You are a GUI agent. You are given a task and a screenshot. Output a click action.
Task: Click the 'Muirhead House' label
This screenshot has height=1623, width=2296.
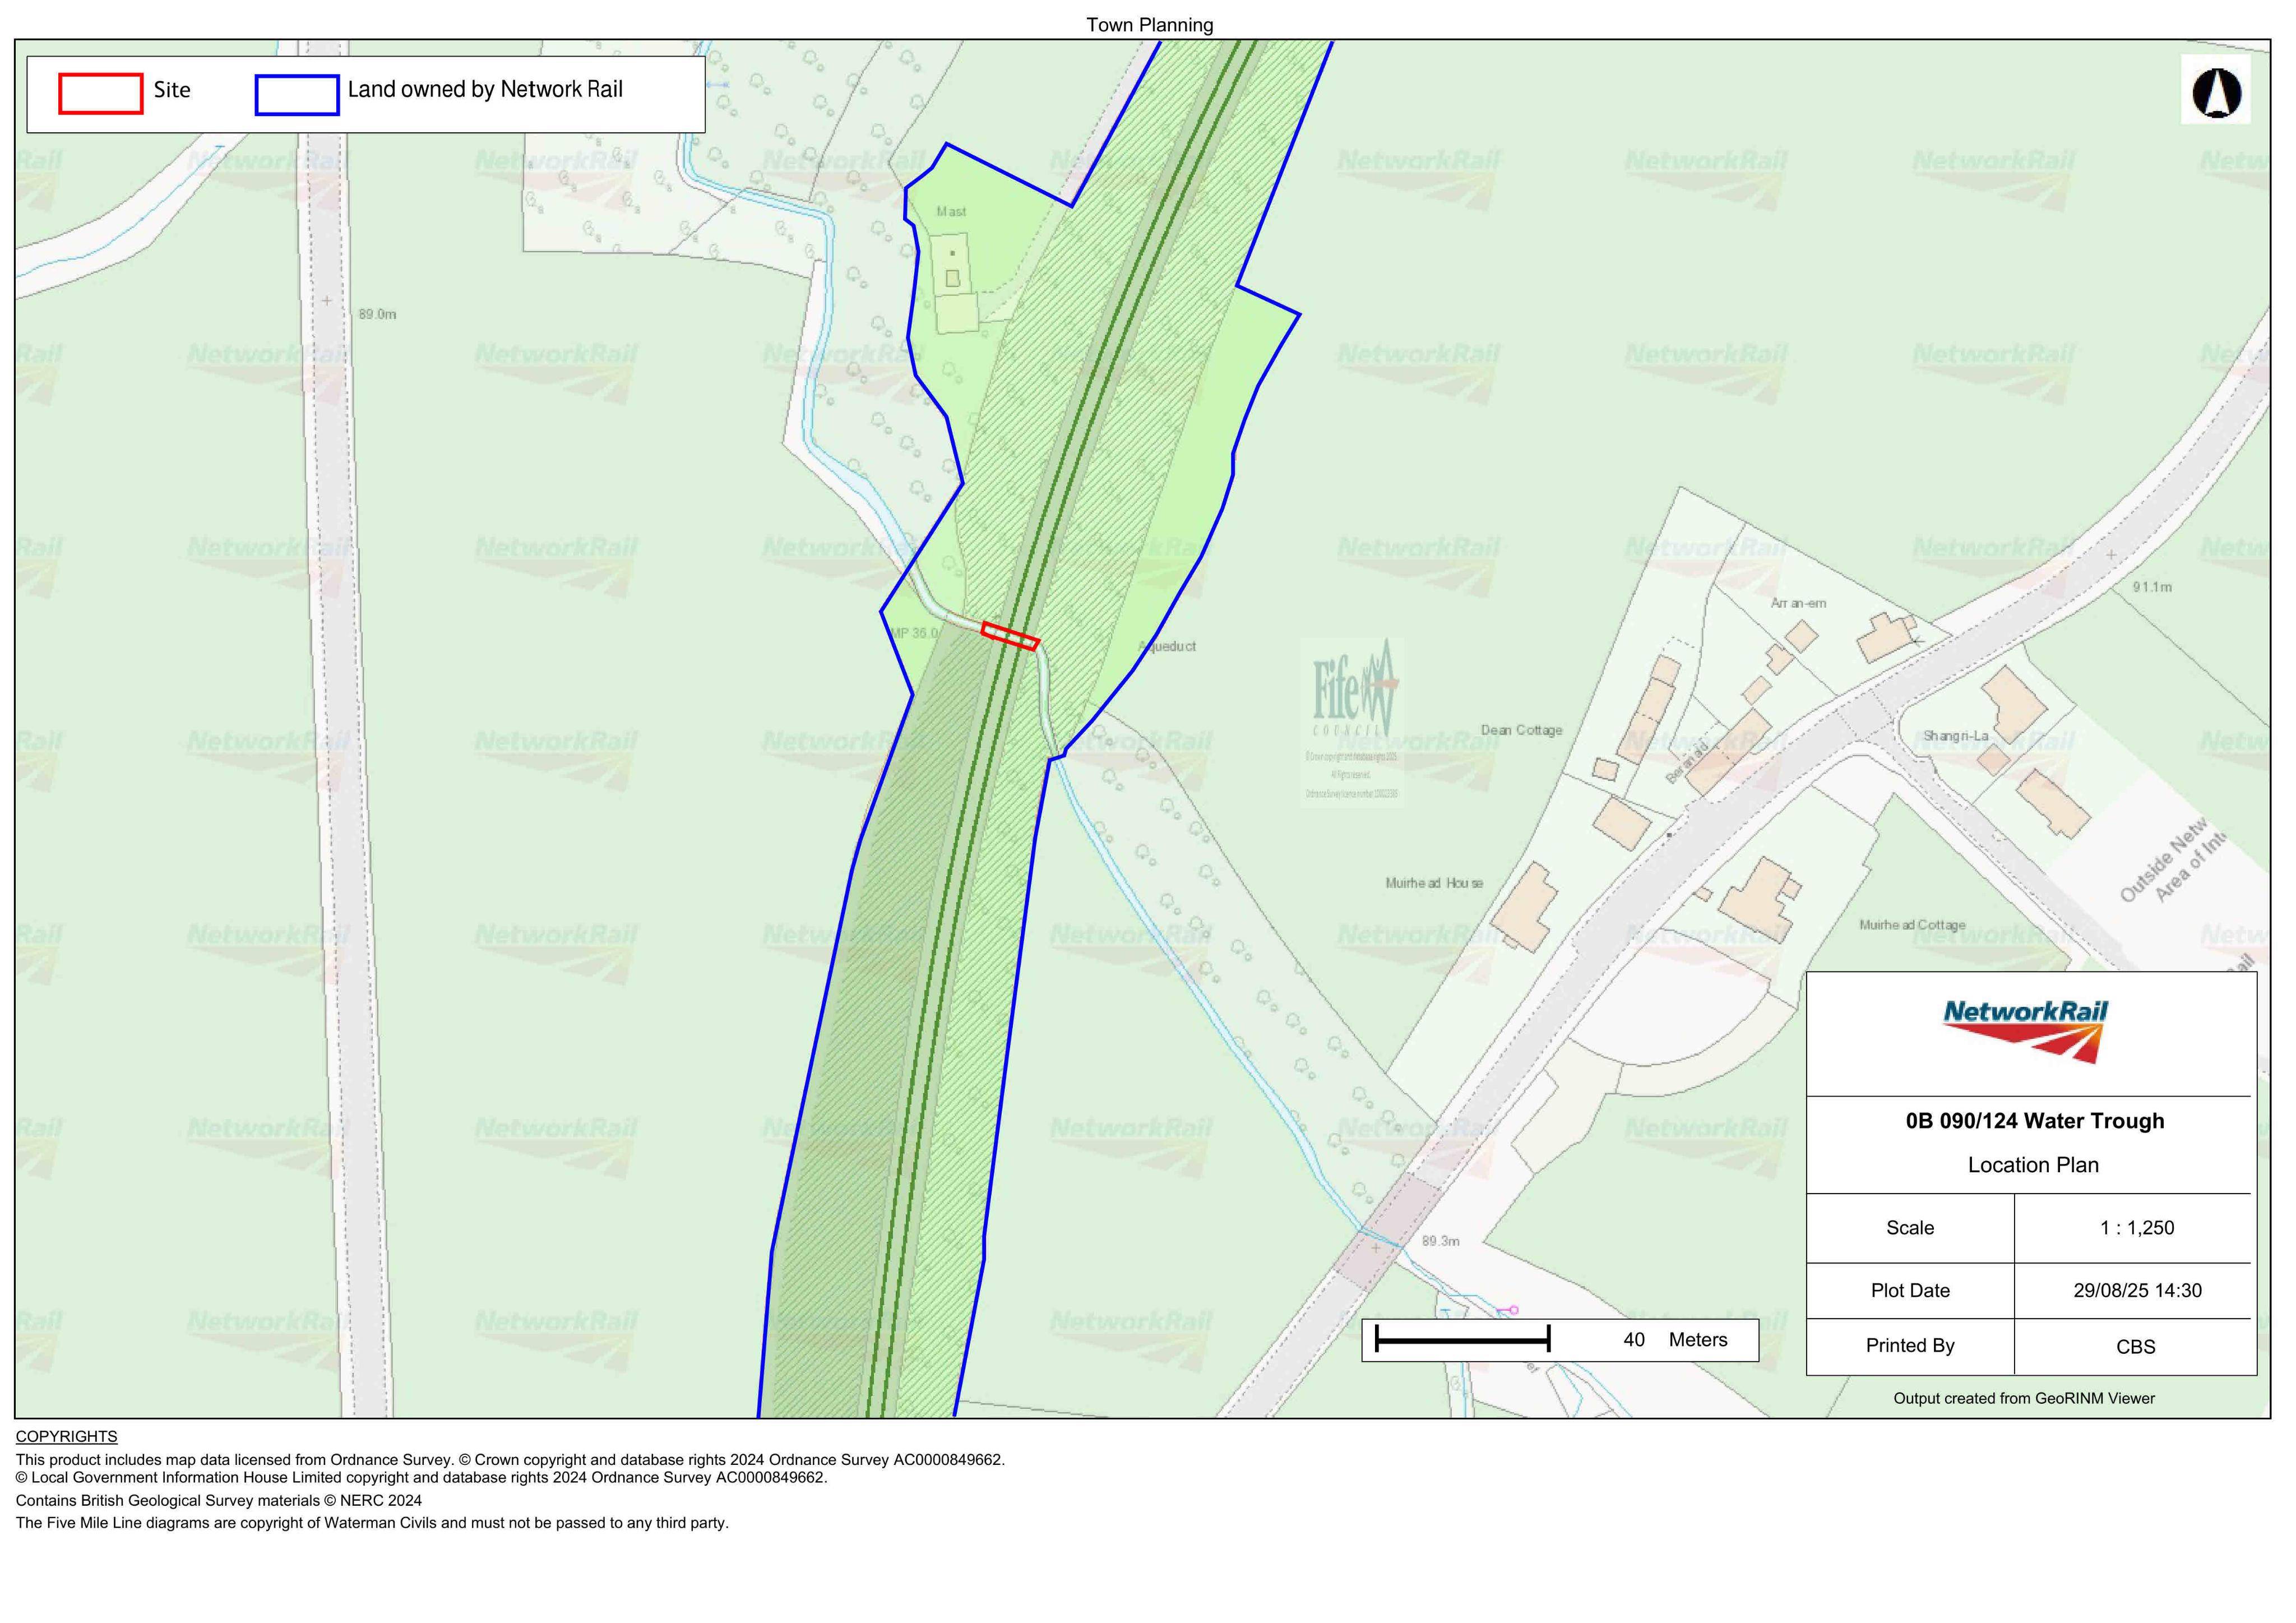coord(1434,883)
